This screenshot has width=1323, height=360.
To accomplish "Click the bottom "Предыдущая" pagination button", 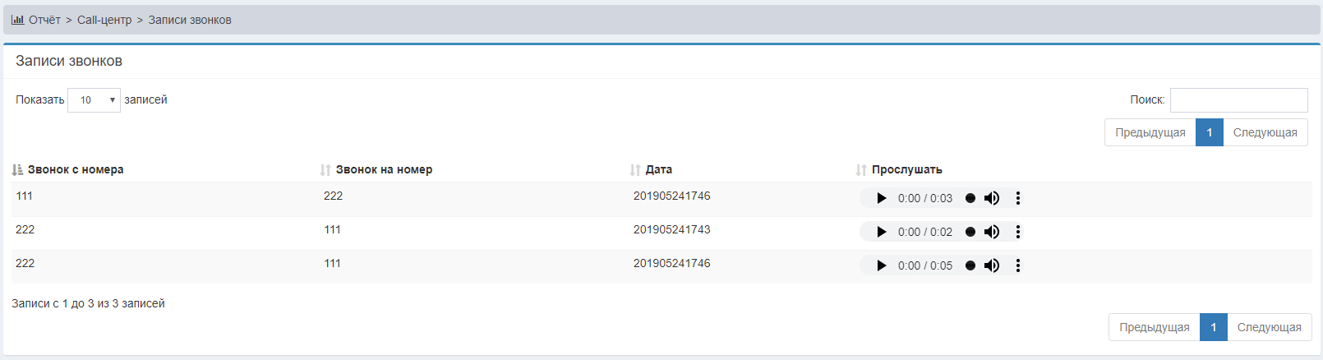I will pos(1154,327).
